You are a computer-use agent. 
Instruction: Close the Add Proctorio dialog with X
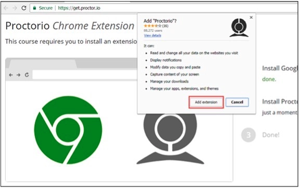pos(251,18)
